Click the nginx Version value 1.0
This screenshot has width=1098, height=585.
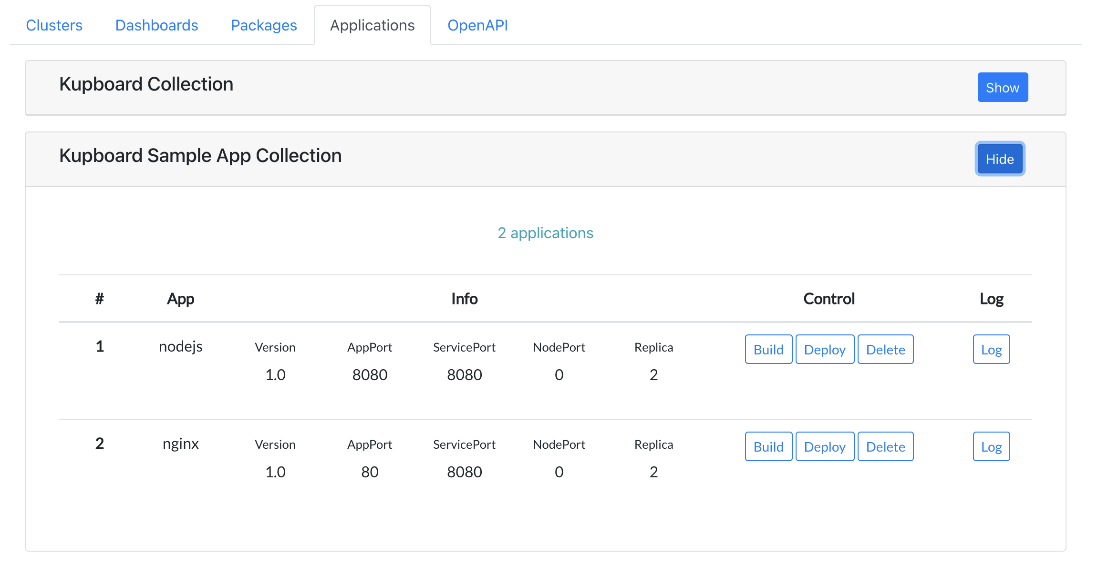[x=275, y=472]
